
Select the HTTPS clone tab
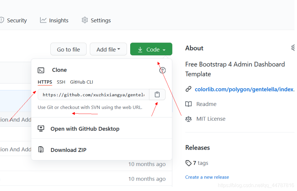(x=45, y=82)
